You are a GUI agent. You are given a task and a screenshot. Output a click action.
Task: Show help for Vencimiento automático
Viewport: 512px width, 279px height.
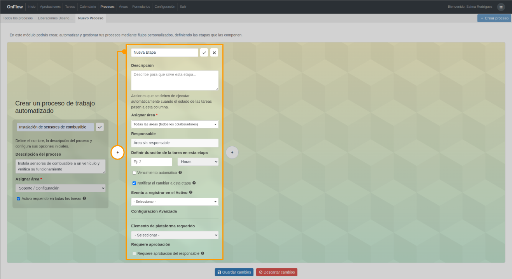[x=180, y=172]
